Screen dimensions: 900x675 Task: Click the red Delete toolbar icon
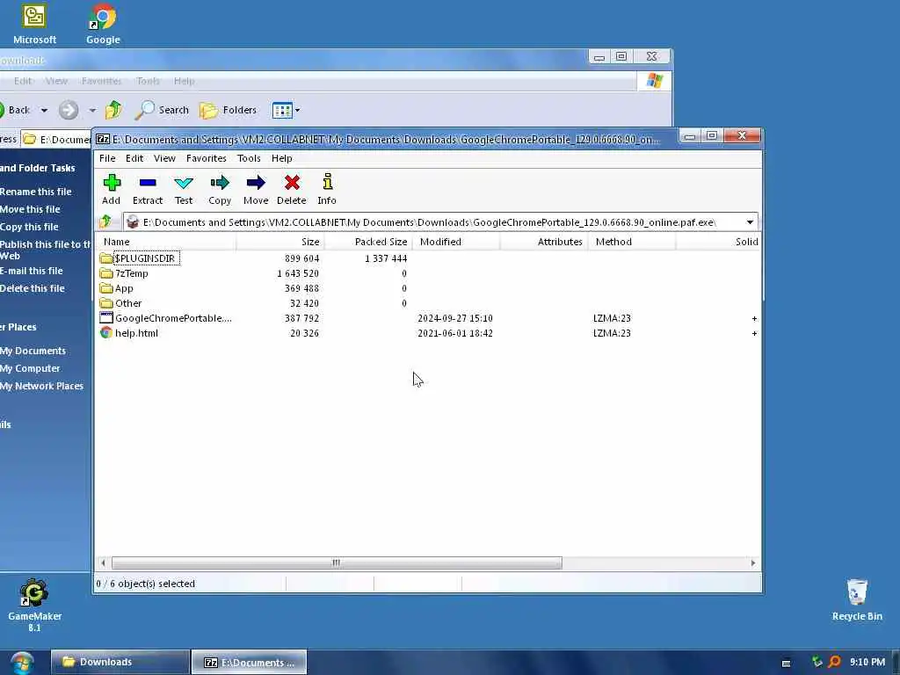[x=292, y=190]
